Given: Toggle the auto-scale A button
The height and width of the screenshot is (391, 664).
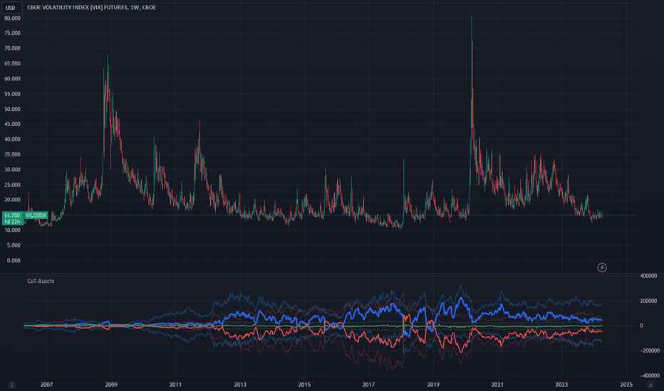Looking at the screenshot, I should [x=650, y=385].
